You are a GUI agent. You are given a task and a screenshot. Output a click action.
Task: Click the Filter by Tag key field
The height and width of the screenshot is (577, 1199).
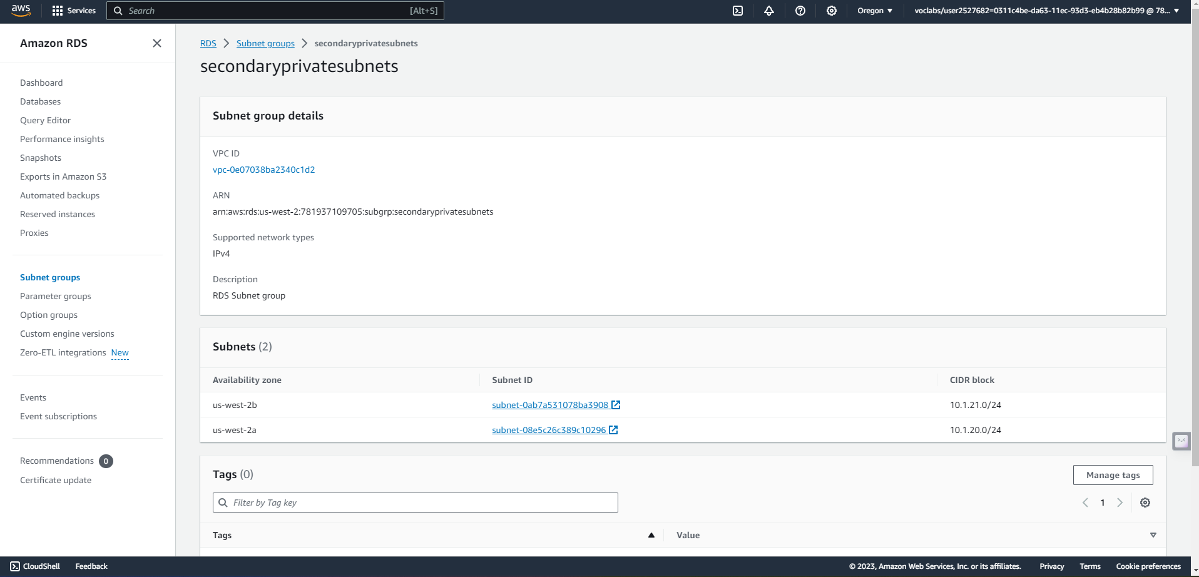click(416, 503)
